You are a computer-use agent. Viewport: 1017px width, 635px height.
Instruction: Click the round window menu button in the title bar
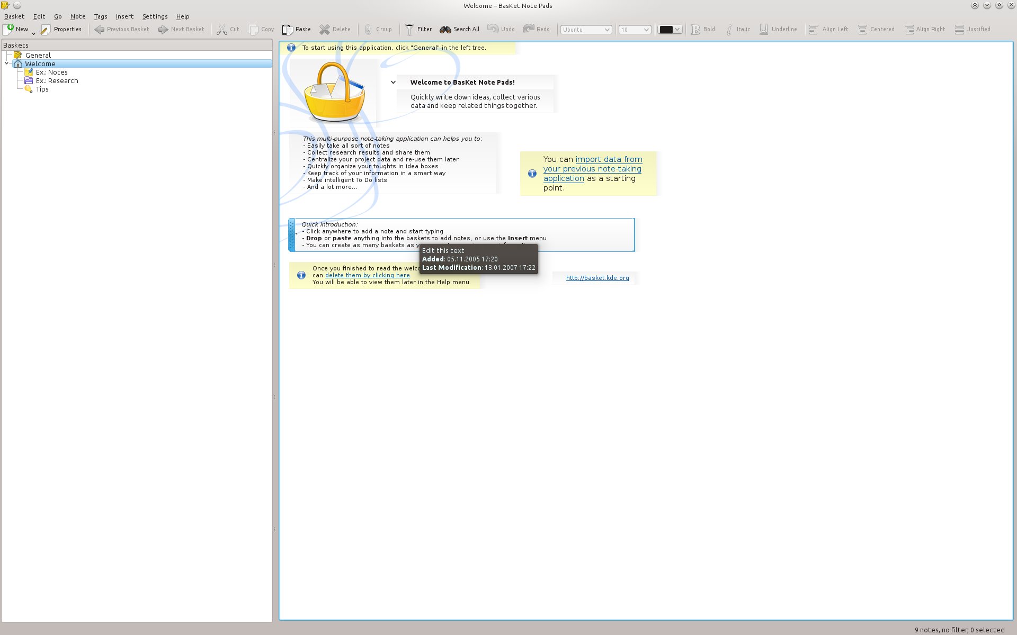click(x=17, y=5)
